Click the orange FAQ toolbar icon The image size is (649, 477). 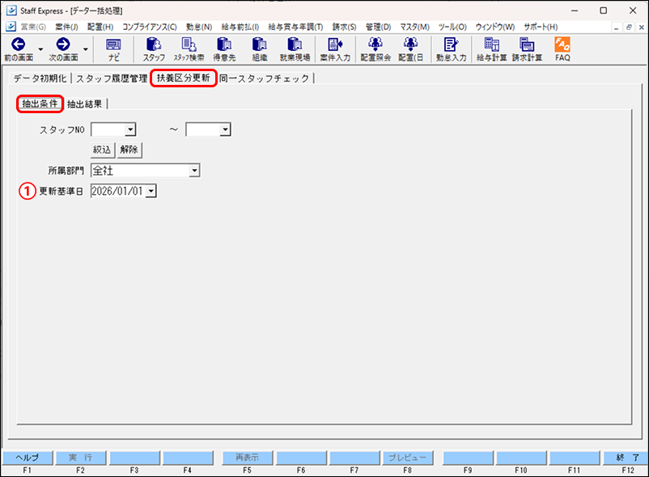[x=561, y=50]
